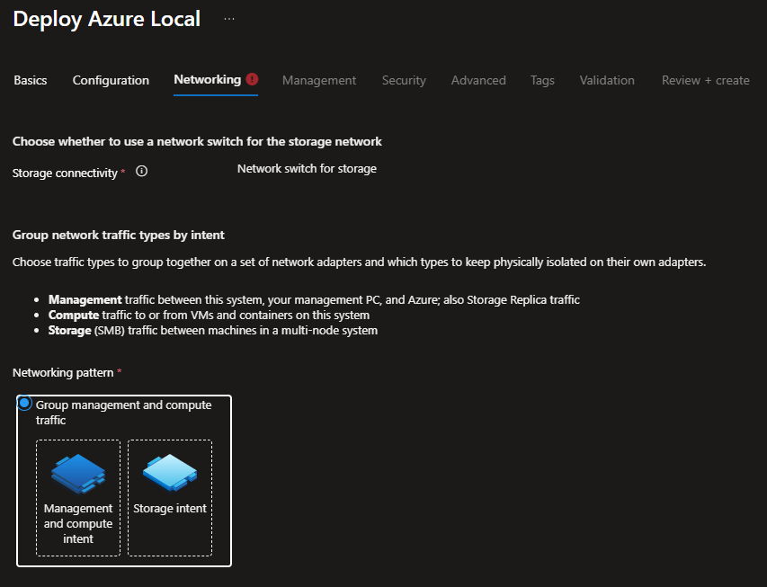Choose the Network switch for storage option
This screenshot has height=587, width=767.
[307, 168]
